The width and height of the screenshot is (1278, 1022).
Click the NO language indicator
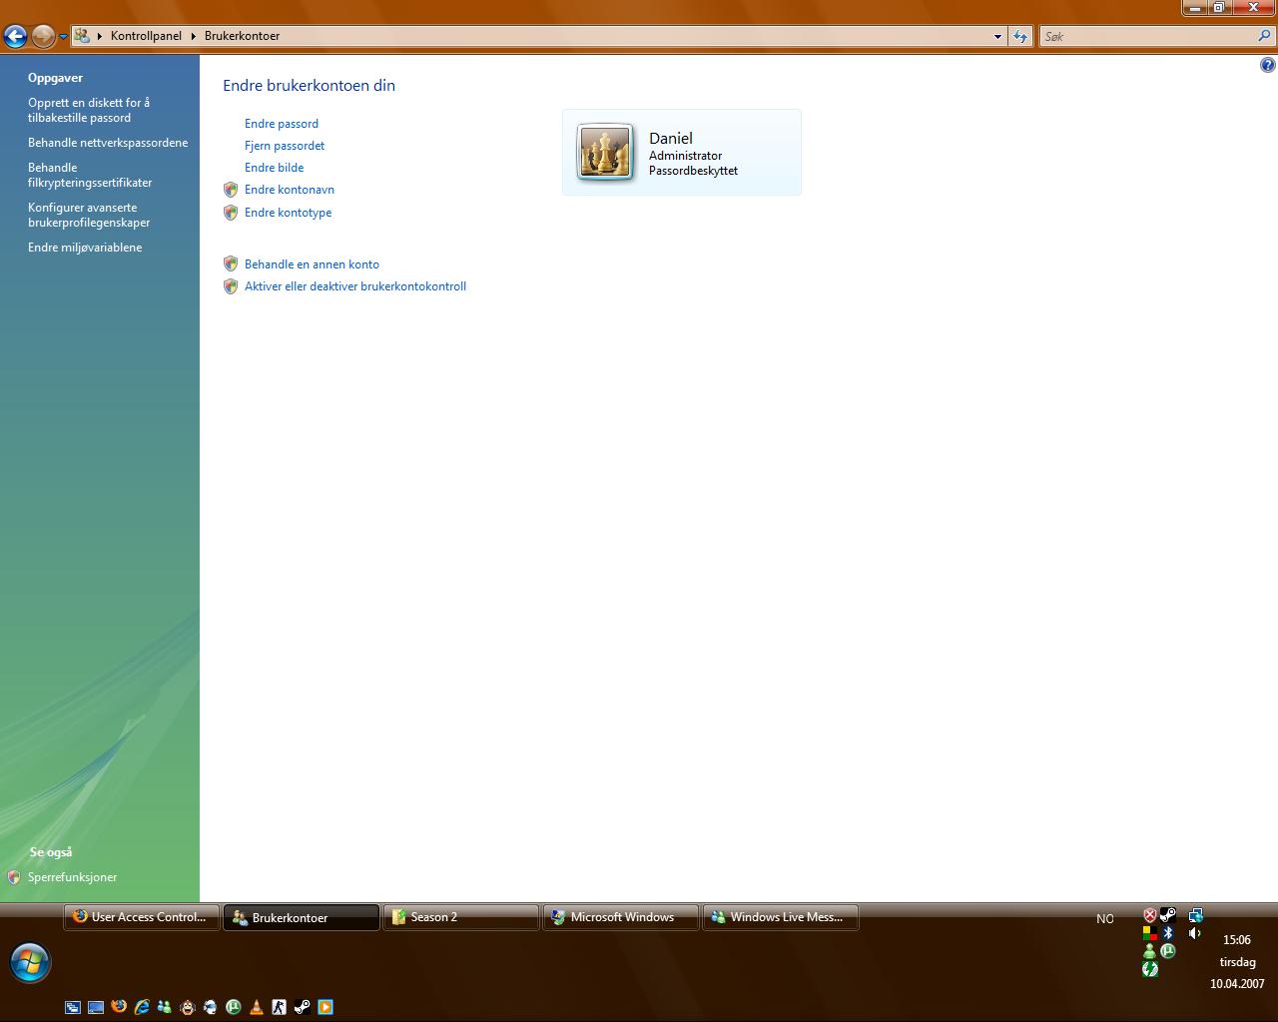point(1104,918)
